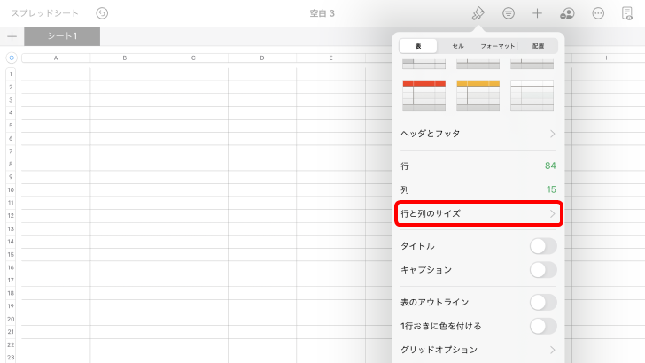The width and height of the screenshot is (645, 363).
Task: Open the more options ellipsis icon
Action: [598, 13]
